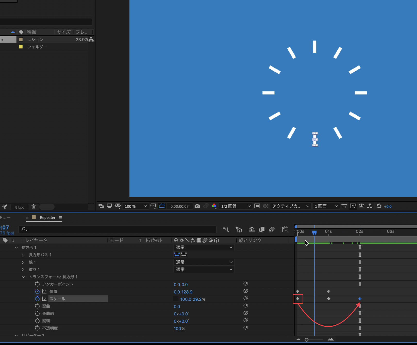Expand the 長方形パス 1 property
Screen dimensions: 417x345
[23, 255]
